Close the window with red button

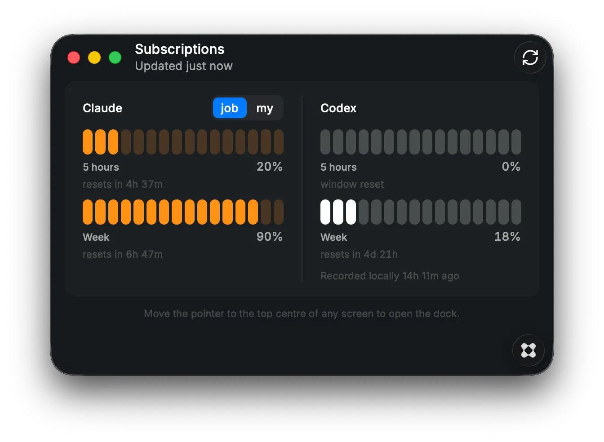coord(74,57)
